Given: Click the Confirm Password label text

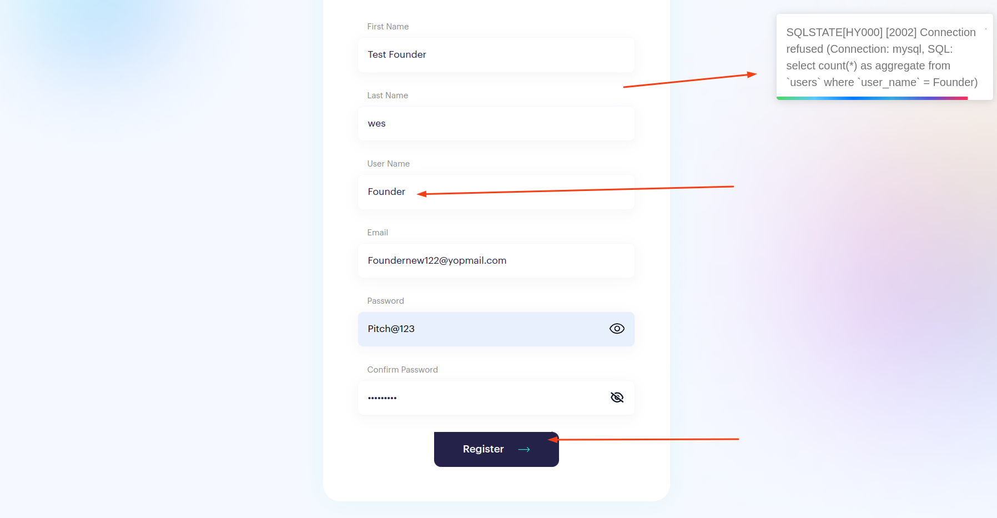Looking at the screenshot, I should pos(402,370).
